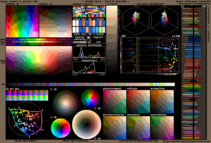Click the R marker on polar plot
The width and height of the screenshot is (211, 143).
(x=43, y=111)
